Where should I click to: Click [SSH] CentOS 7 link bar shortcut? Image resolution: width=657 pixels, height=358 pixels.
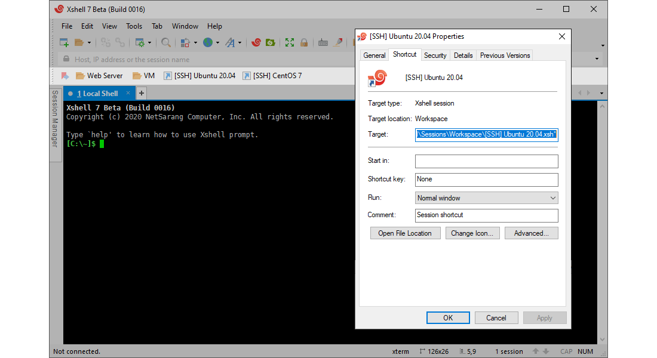click(x=272, y=76)
